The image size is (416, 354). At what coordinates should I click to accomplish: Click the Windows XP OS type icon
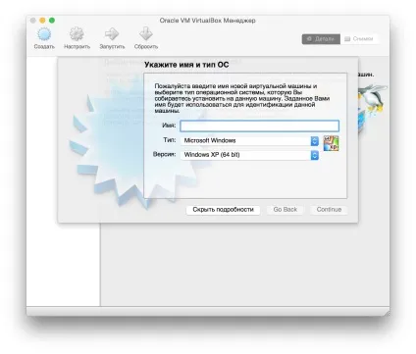pyautogui.click(x=331, y=143)
